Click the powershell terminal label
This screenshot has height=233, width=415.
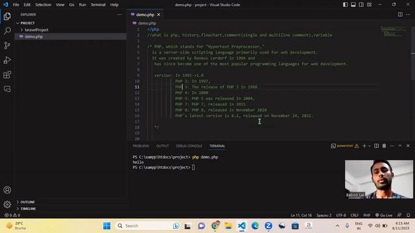pos(344,146)
